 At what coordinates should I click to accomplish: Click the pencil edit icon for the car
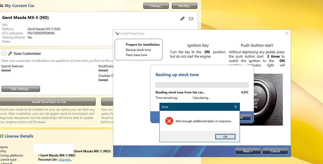click(183, 18)
